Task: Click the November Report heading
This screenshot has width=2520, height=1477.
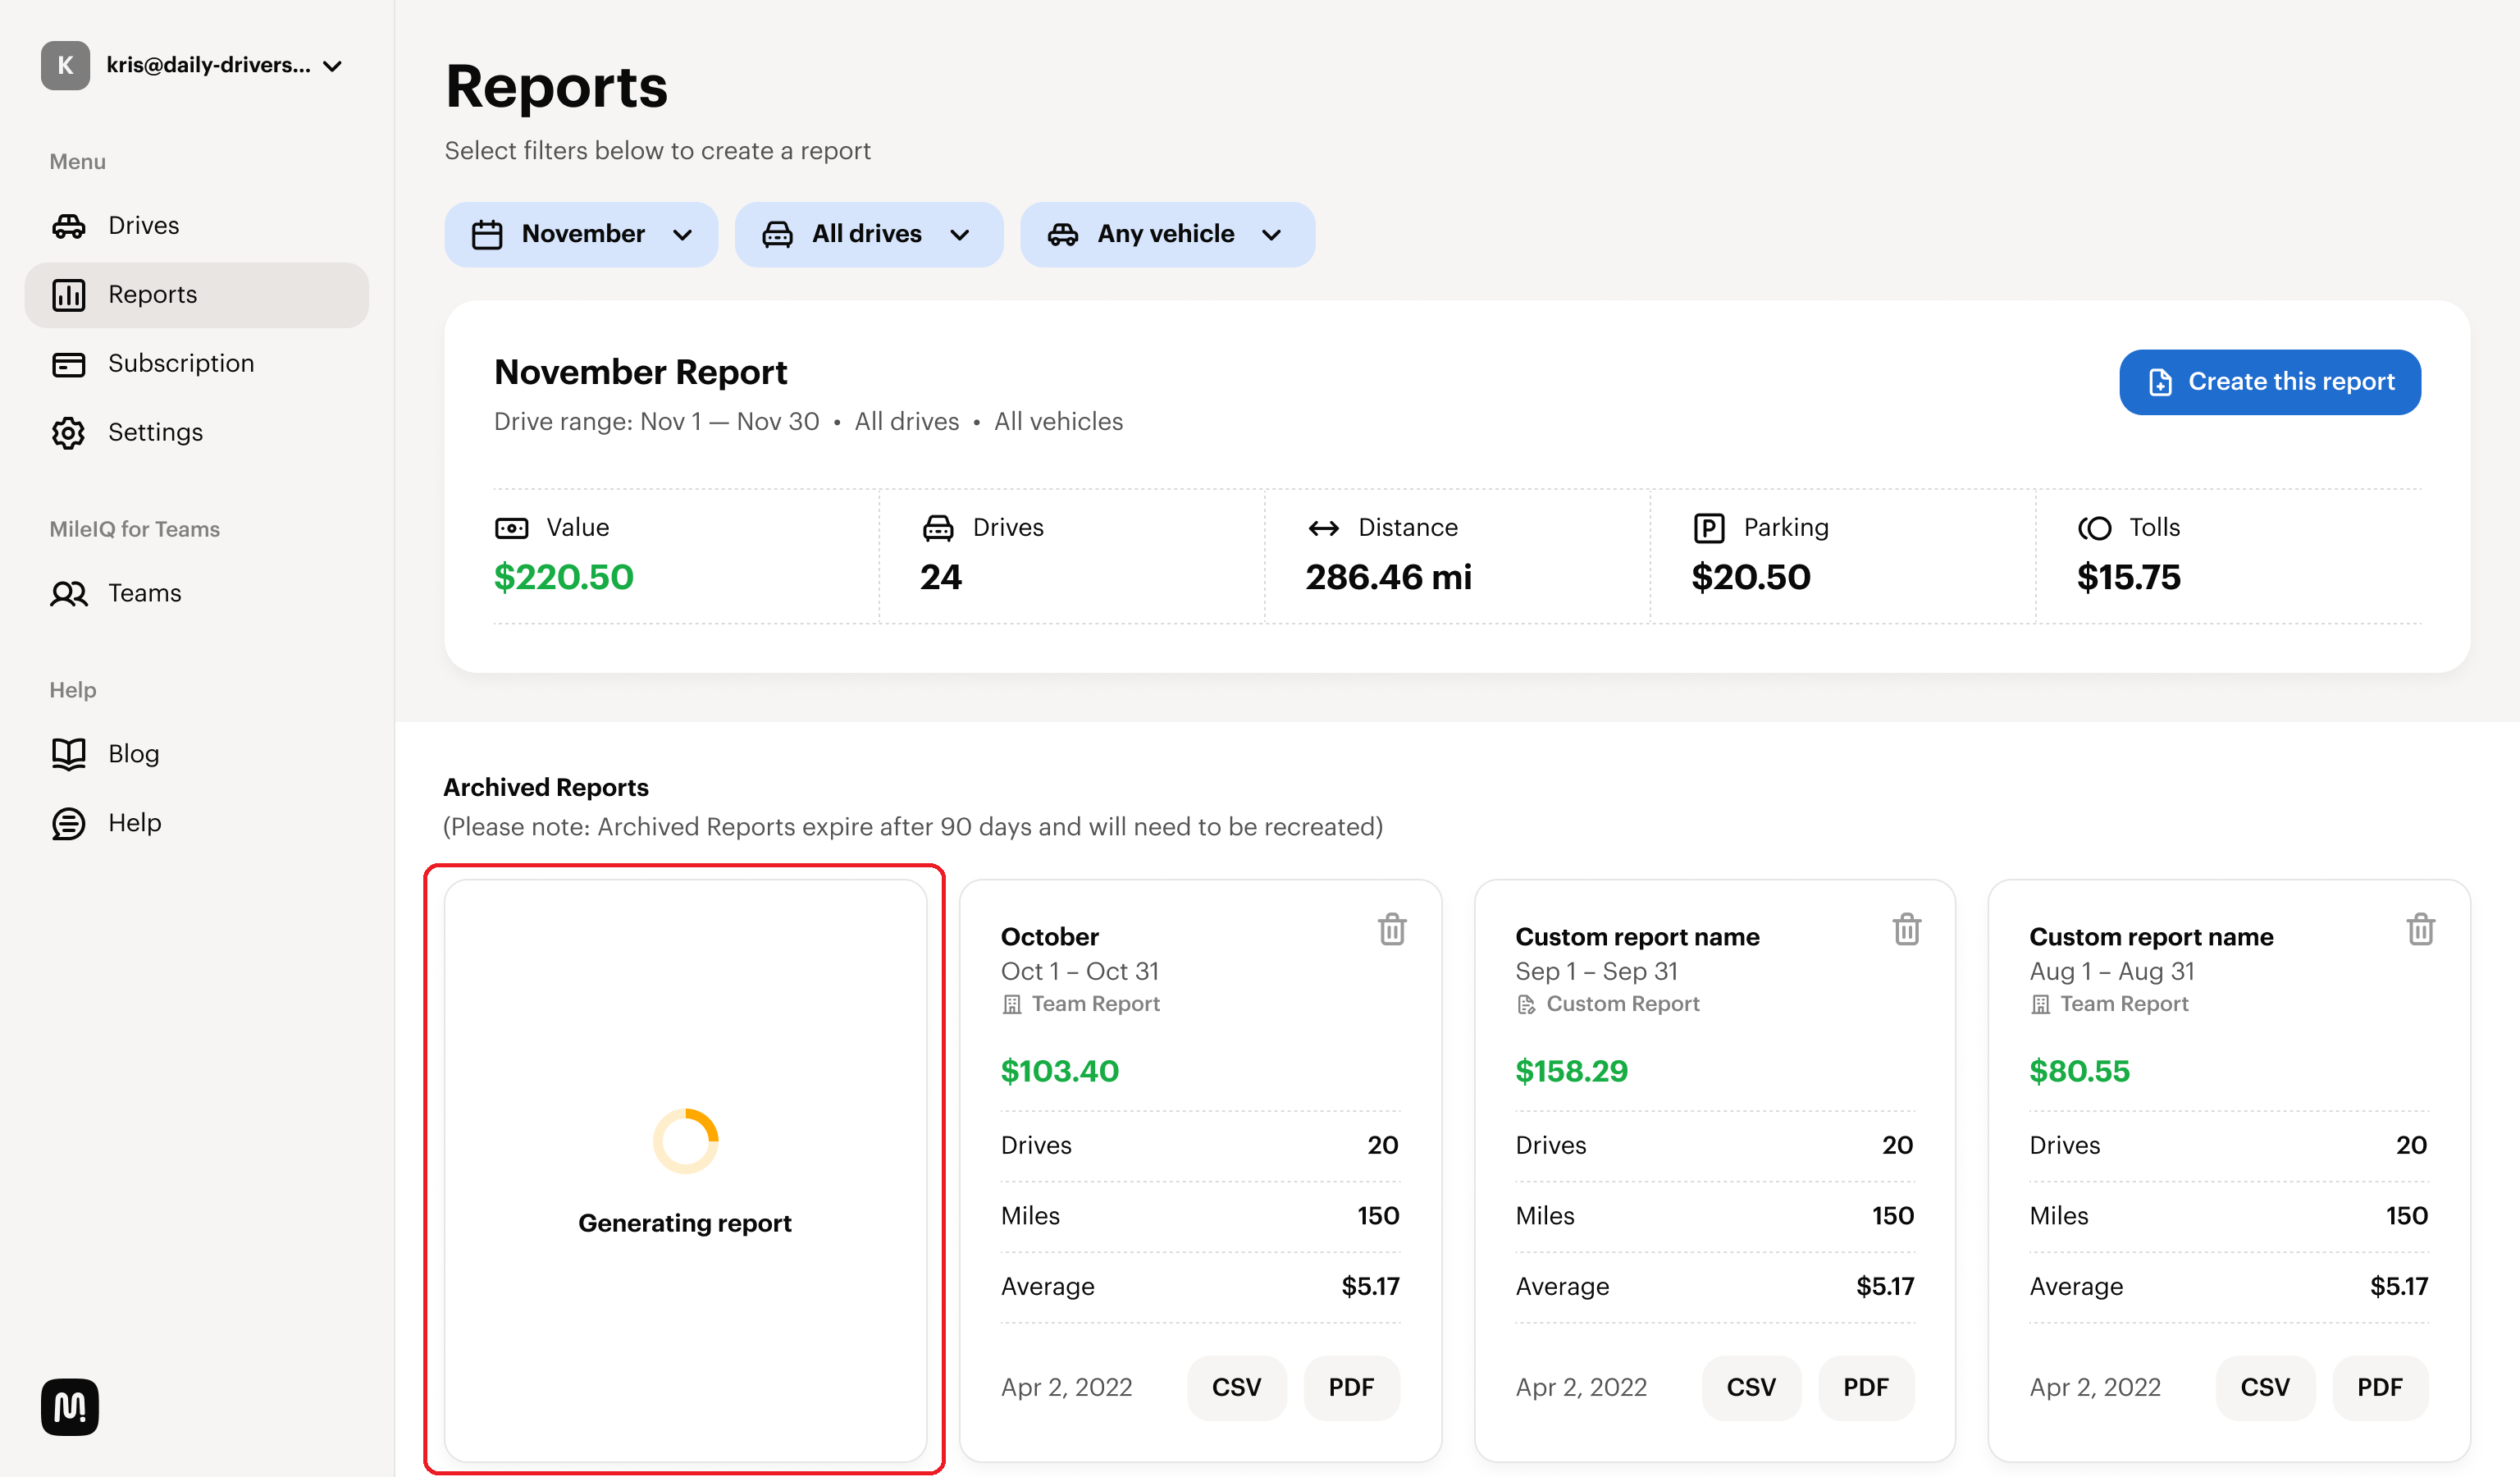Action: click(x=641, y=373)
